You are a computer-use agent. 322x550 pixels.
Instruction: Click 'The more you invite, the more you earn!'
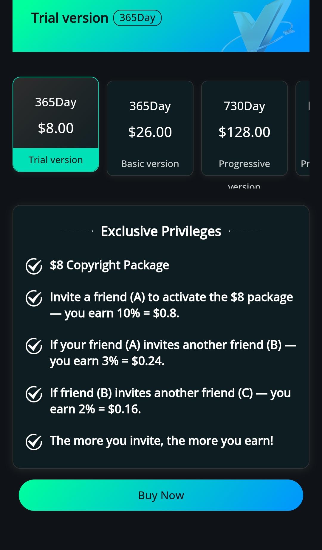click(161, 441)
